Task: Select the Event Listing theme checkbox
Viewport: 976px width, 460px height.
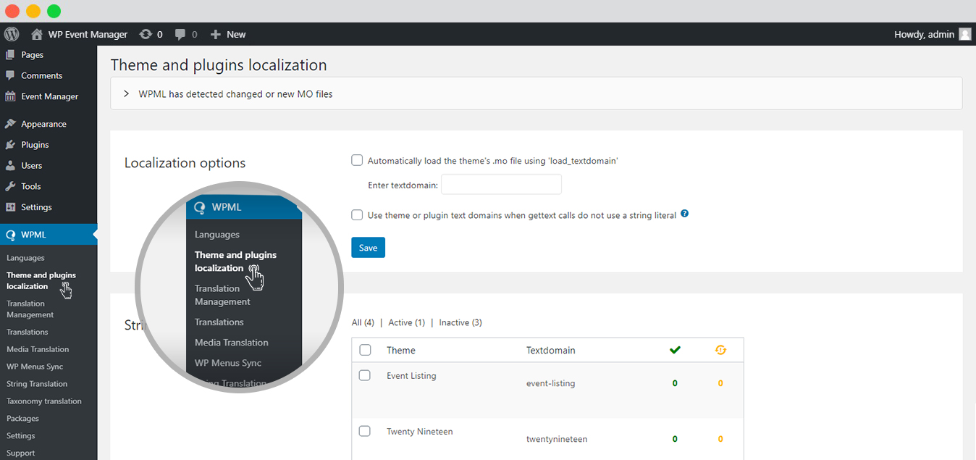Action: (365, 375)
